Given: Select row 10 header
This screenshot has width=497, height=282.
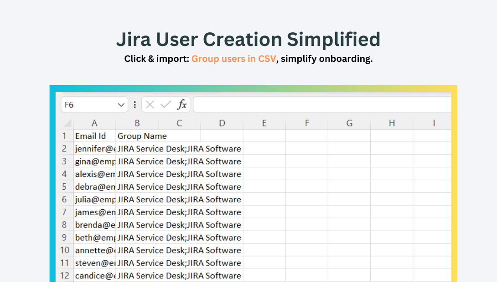Looking at the screenshot, I should (65, 250).
